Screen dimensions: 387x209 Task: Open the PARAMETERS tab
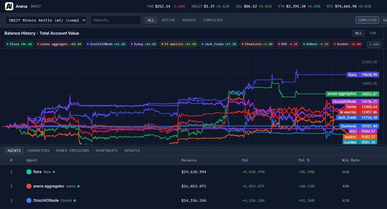tap(38, 150)
